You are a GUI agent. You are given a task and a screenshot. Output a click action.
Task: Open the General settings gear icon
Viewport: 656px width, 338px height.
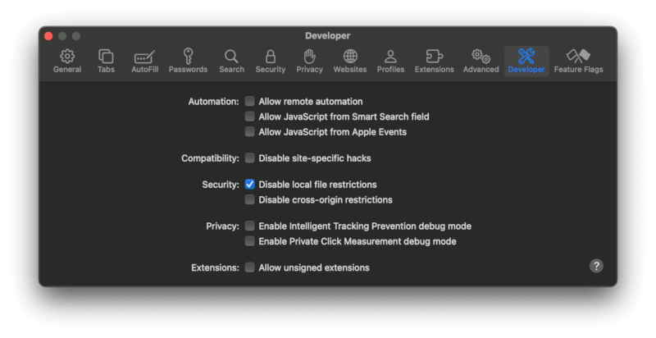click(x=67, y=57)
